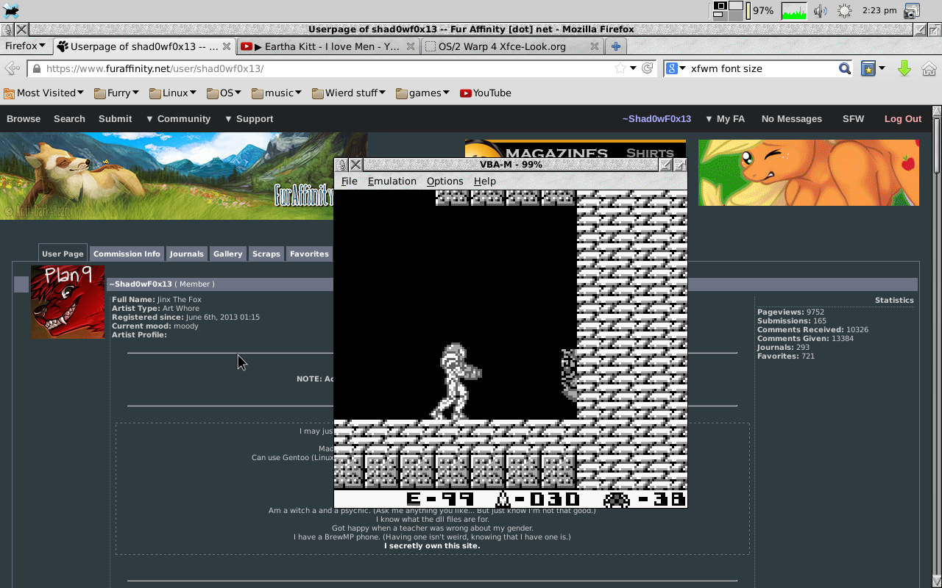Open the YouTube bookmark
Viewport: 942px width, 588px height.
(486, 93)
